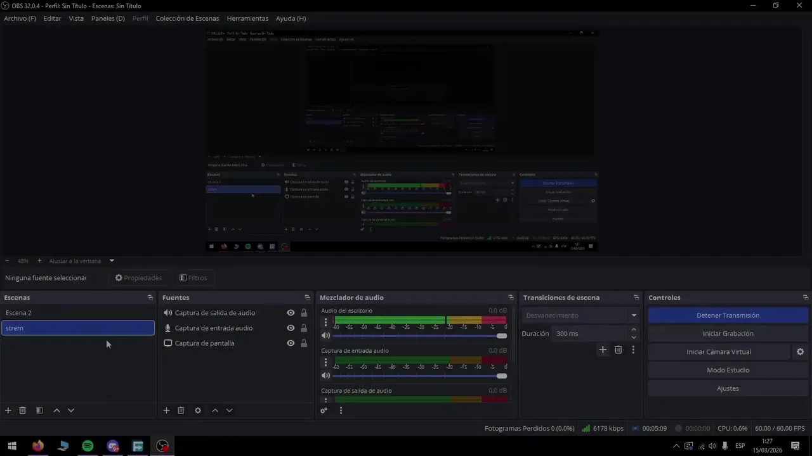The width and height of the screenshot is (812, 456).
Task: Hide Captura de salida de audio source
Action: 291,313
